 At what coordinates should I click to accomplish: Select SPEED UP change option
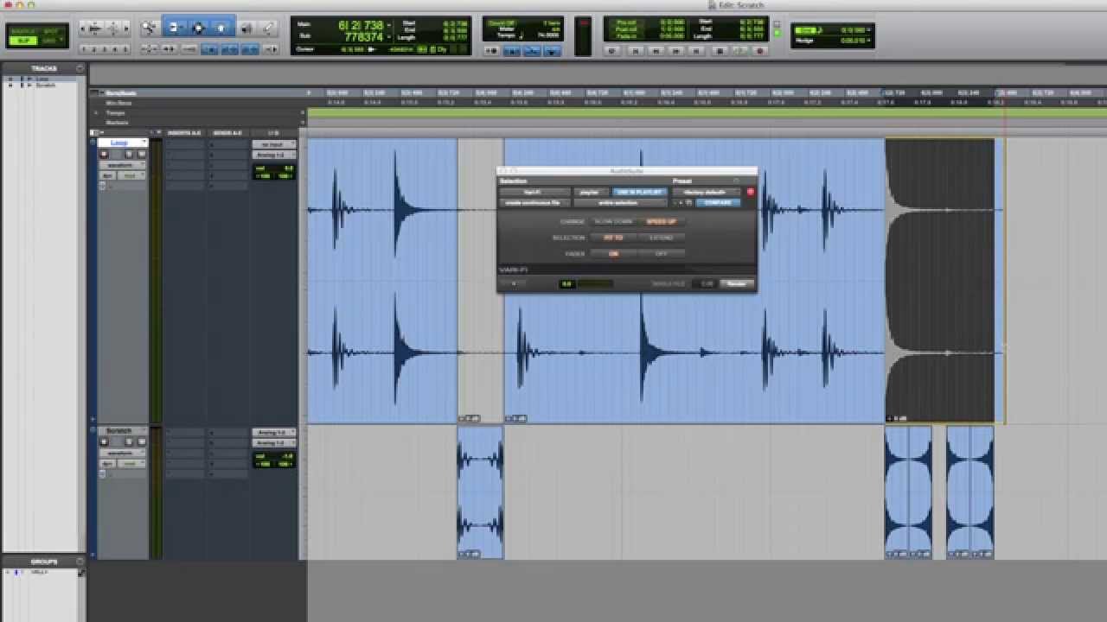(662, 221)
